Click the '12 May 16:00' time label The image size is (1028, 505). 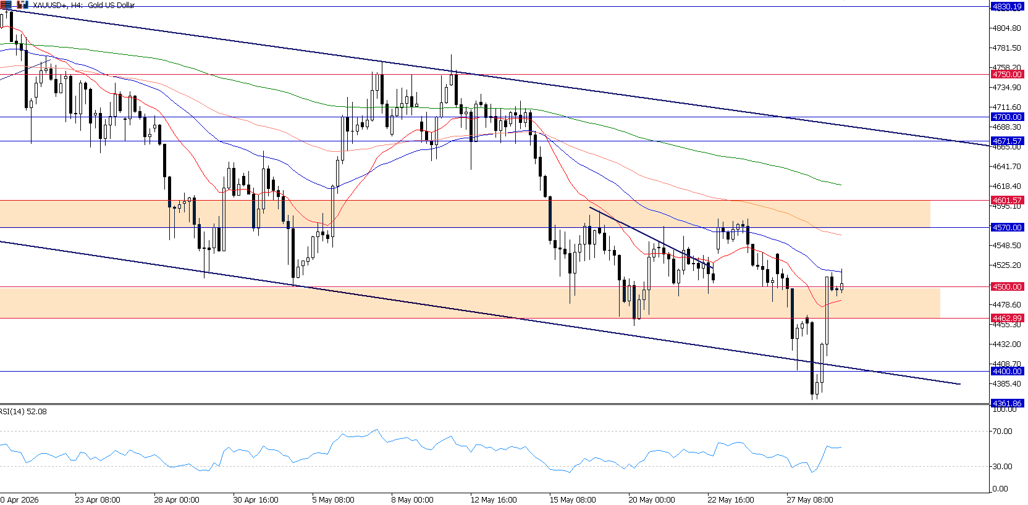tap(494, 500)
